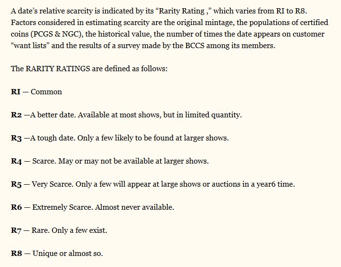The width and height of the screenshot is (341, 267).
Task: Click the text 'A better date'
Action: click(x=53, y=115)
